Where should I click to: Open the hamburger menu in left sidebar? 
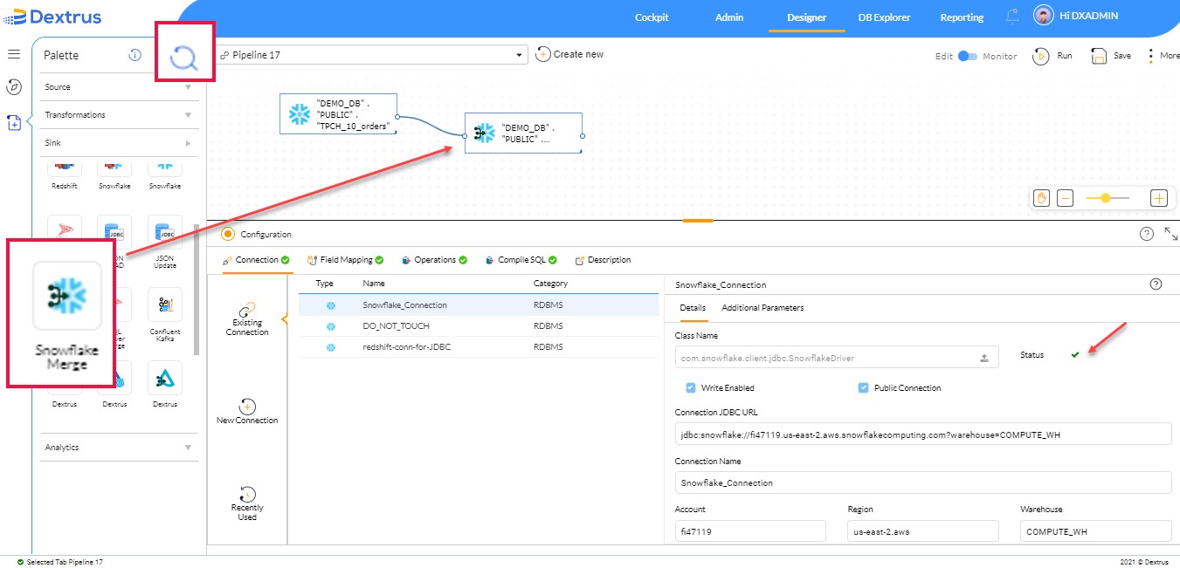point(14,54)
